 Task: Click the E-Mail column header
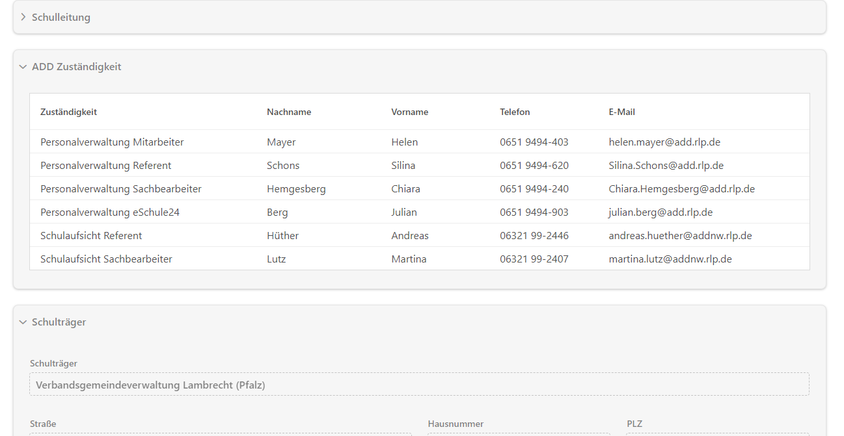tap(621, 112)
